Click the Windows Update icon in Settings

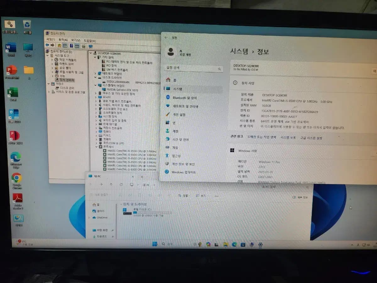167,172
